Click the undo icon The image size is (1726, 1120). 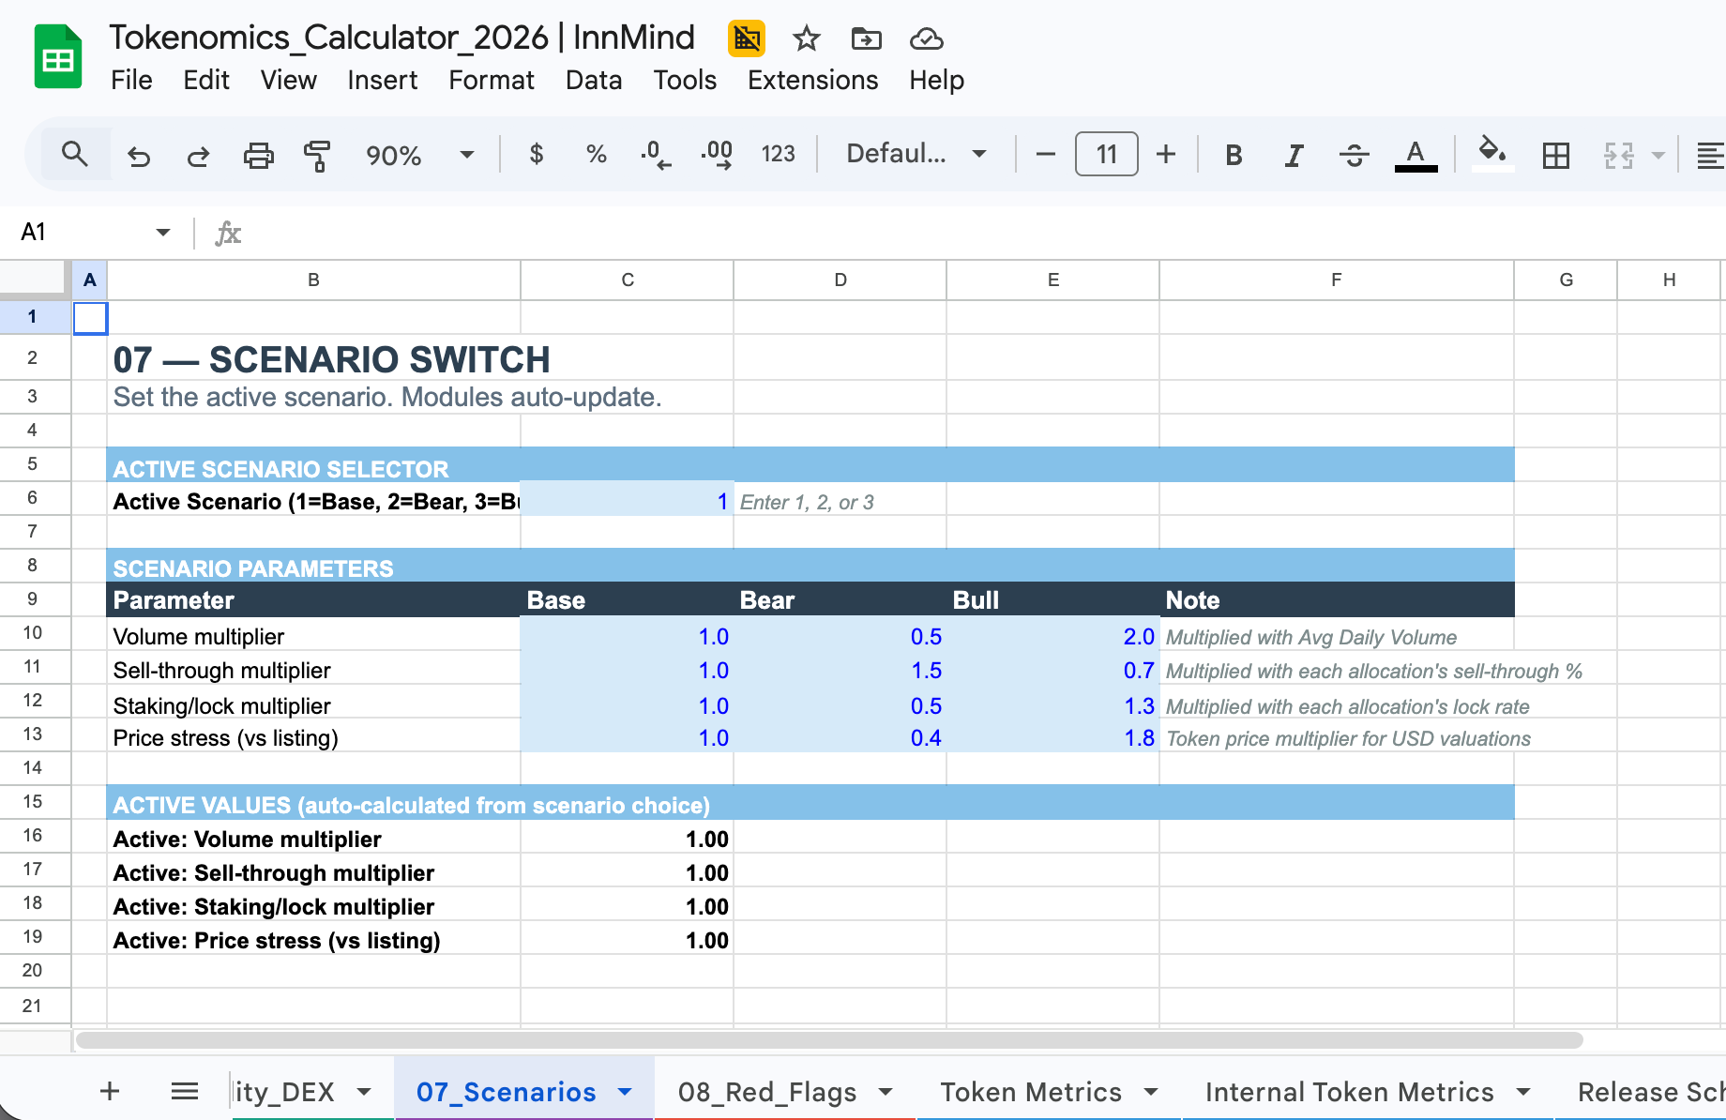pos(139,155)
